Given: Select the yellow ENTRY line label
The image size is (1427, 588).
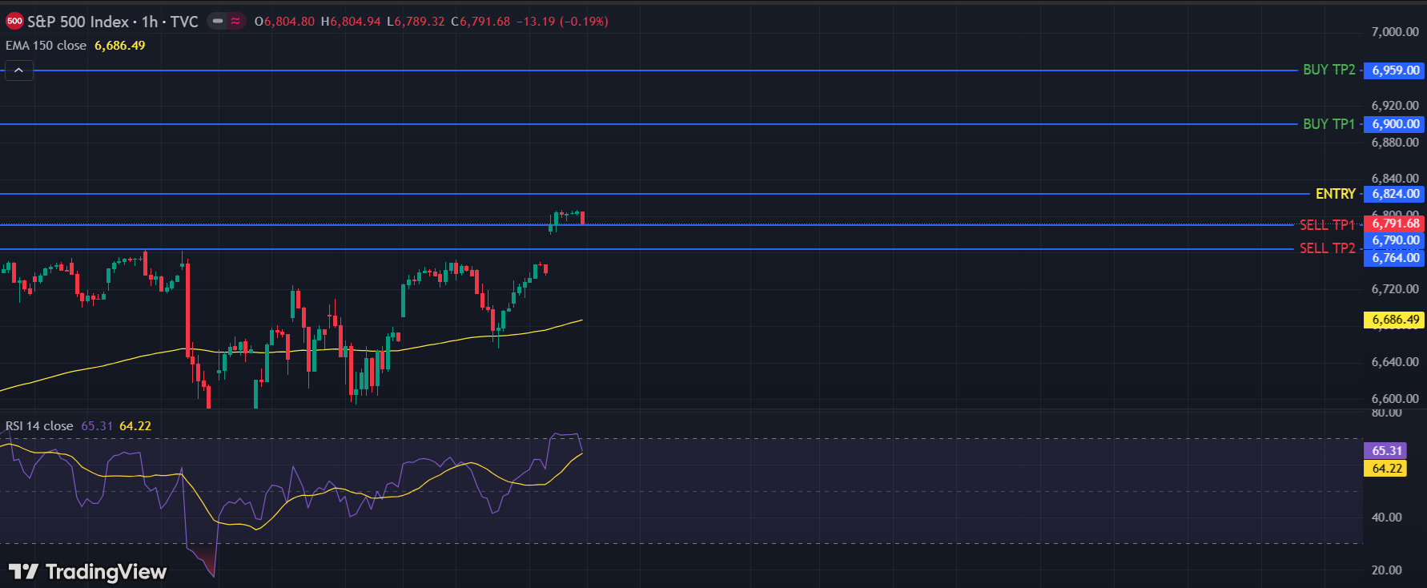Looking at the screenshot, I should (x=1335, y=194).
